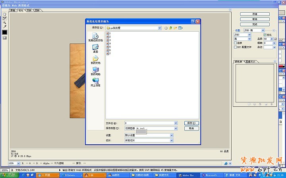
Task: Expand the save type dropdown
Action: click(176, 129)
